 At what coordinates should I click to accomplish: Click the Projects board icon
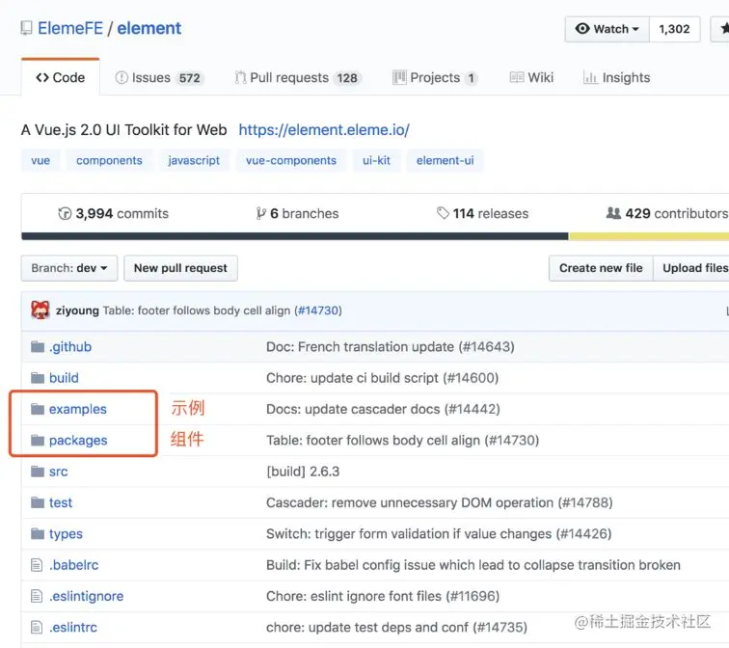399,78
